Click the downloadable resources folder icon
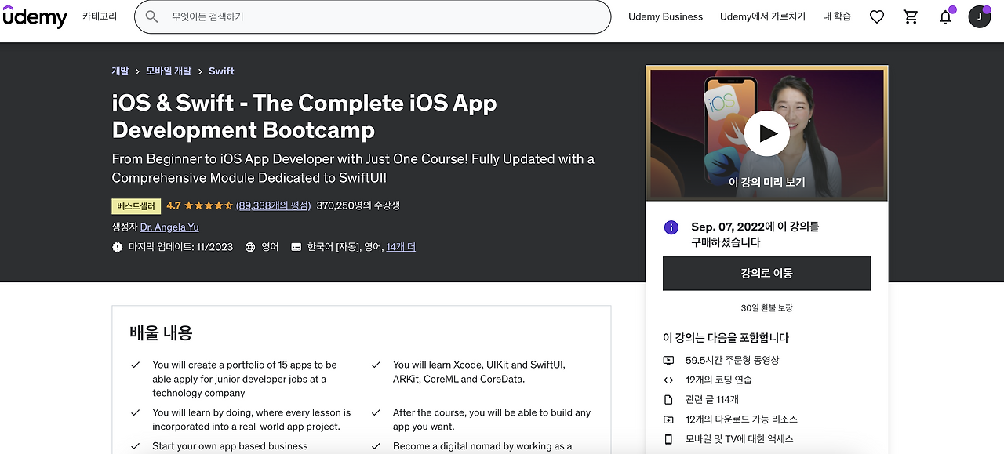The width and height of the screenshot is (1004, 454). click(668, 419)
